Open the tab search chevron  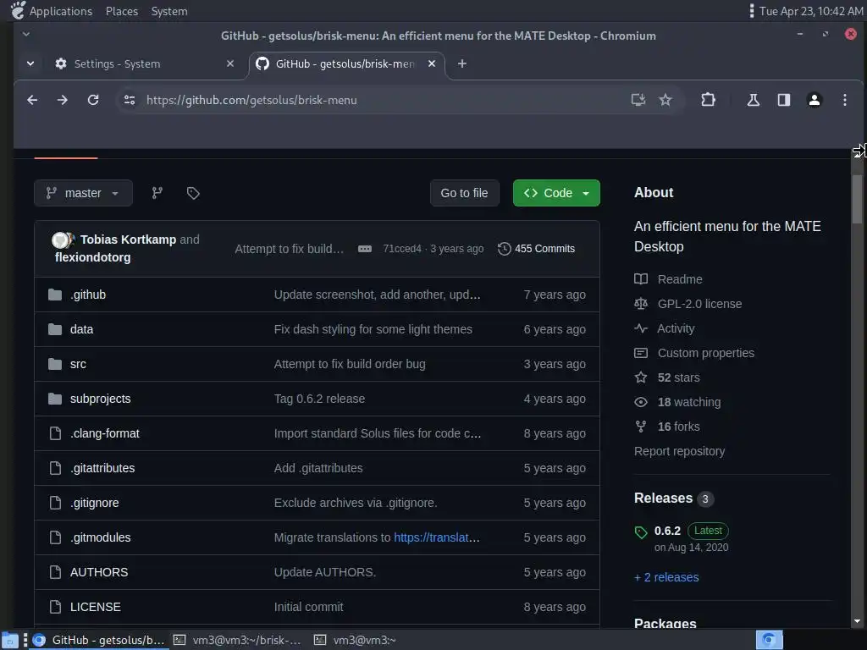[x=30, y=63]
